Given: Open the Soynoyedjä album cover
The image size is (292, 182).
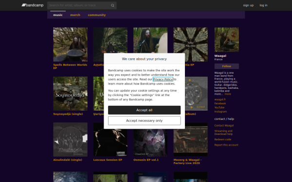Looking at the screenshot, I should click(x=71, y=94).
